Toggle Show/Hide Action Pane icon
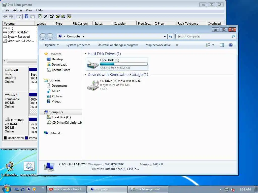 33,16
